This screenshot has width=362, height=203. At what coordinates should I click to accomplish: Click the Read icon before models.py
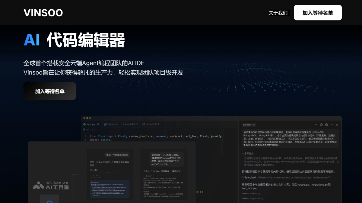pos(243,193)
